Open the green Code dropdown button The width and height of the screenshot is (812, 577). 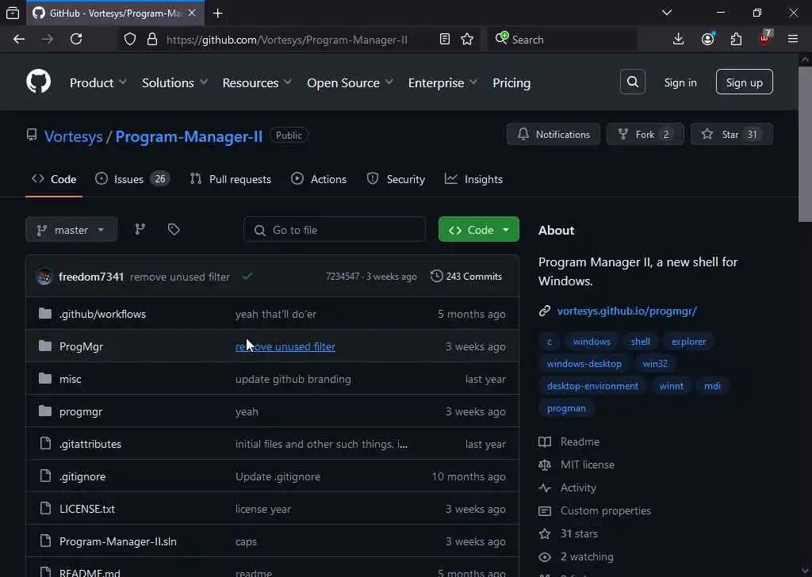tap(478, 229)
